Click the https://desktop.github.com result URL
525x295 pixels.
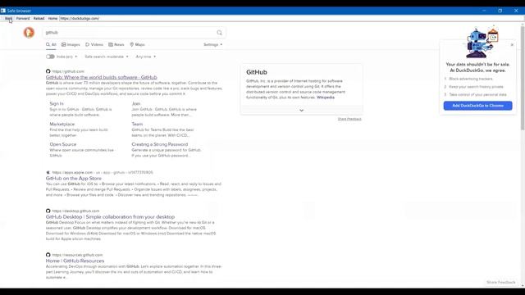coord(75,211)
